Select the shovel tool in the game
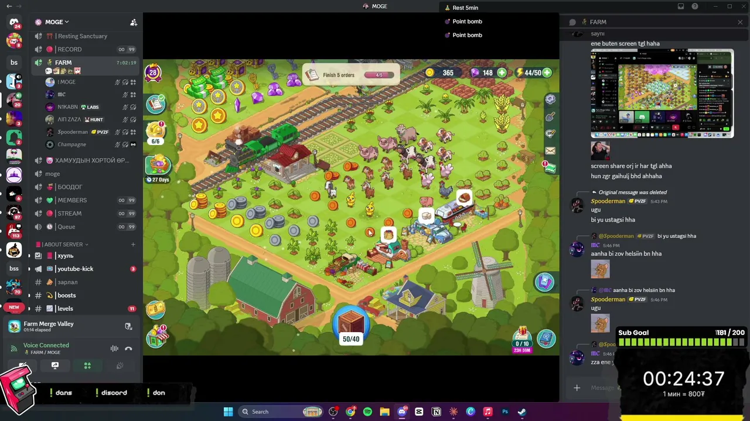Viewport: 750px width, 421px height. click(550, 117)
